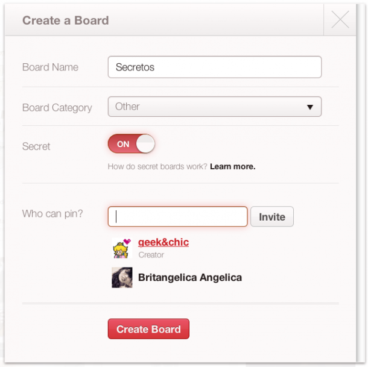Click the Create a Board dialog title
Image resolution: width=368 pixels, height=367 pixels.
(x=66, y=20)
